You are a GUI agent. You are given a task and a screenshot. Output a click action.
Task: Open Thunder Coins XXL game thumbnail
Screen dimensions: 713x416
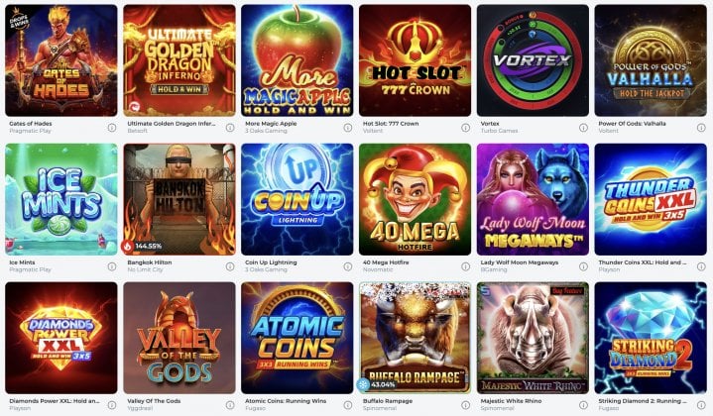pos(651,199)
